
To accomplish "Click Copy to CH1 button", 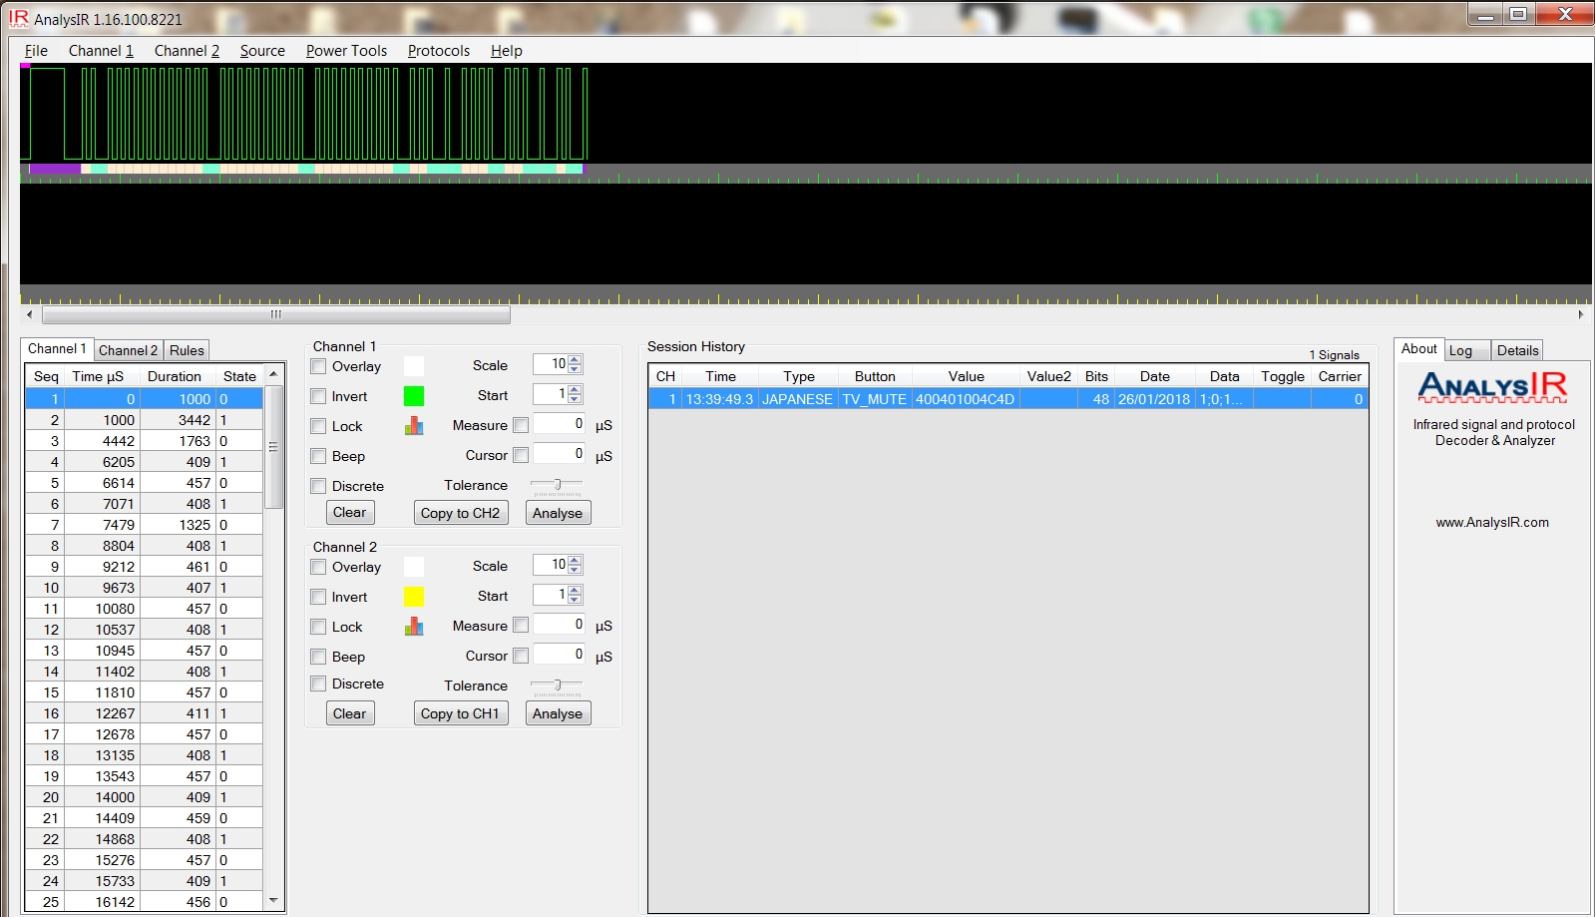I will 461,713.
